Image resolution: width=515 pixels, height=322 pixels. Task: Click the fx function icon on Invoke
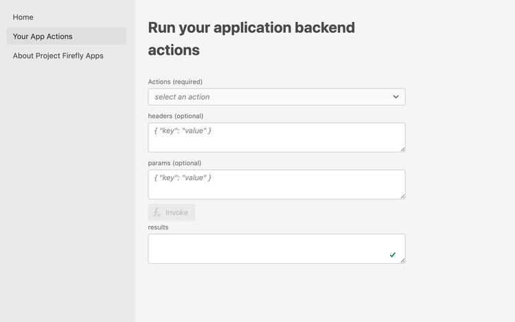(x=157, y=212)
